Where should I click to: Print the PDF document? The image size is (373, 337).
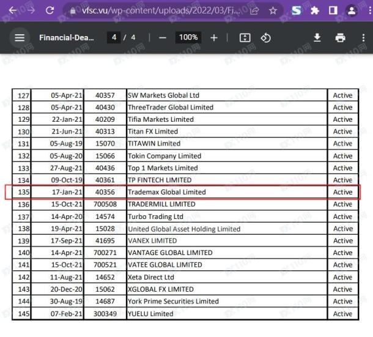[340, 37]
